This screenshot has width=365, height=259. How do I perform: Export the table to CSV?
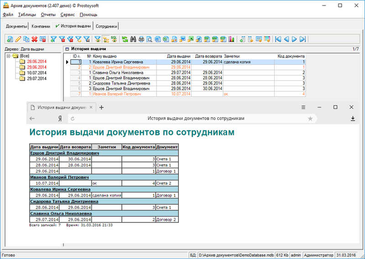point(207,39)
